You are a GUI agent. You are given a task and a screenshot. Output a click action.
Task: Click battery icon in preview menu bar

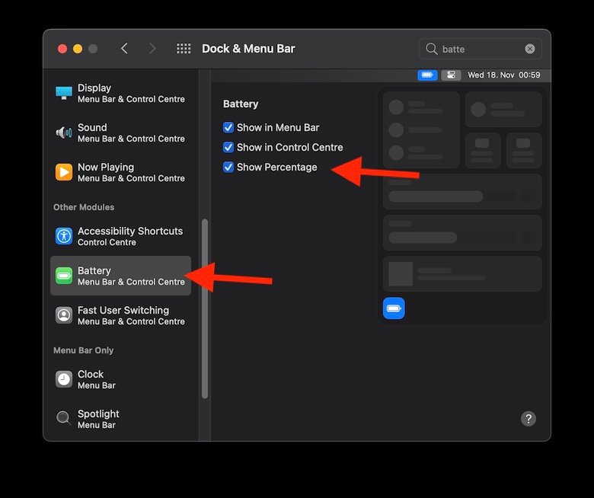(x=427, y=75)
